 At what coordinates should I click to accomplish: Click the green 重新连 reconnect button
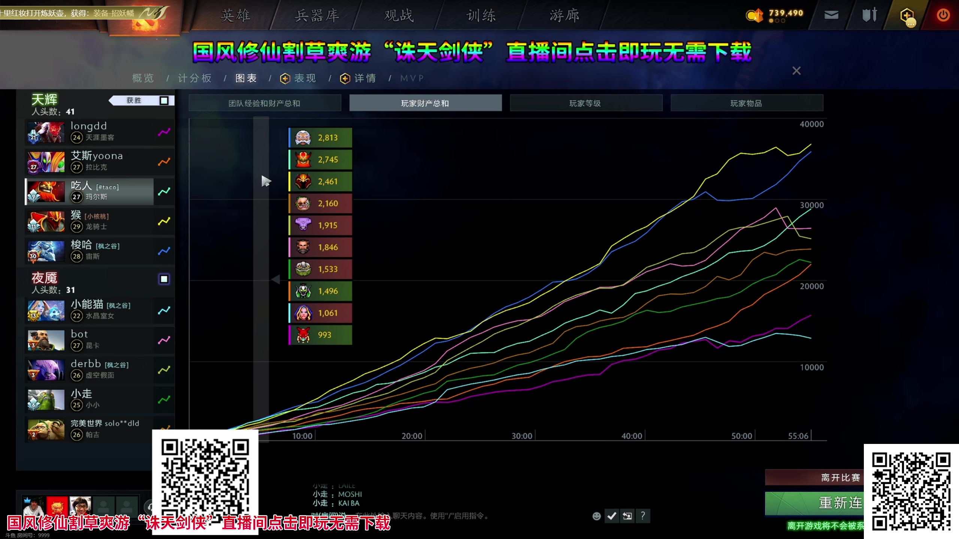coord(814,503)
